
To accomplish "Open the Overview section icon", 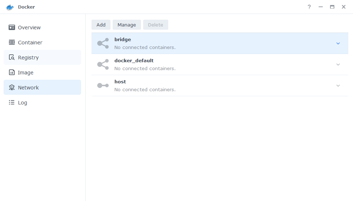I will pyautogui.click(x=12, y=28).
